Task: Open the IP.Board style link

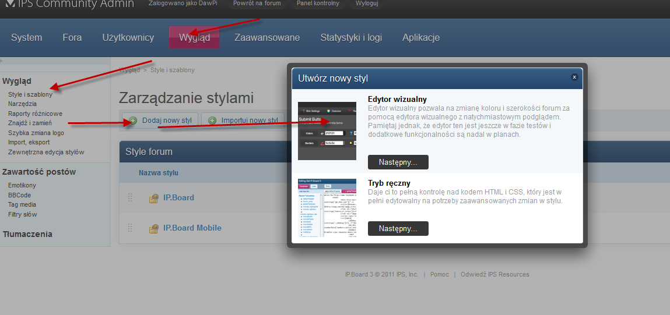Action: (178, 197)
